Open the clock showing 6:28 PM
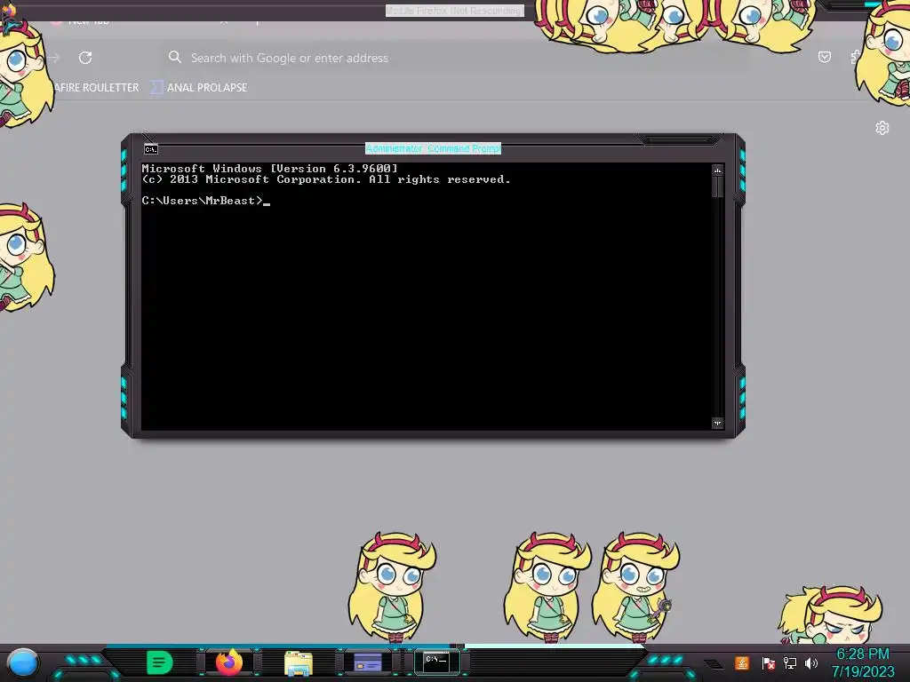The image size is (910, 682). pyautogui.click(x=862, y=654)
